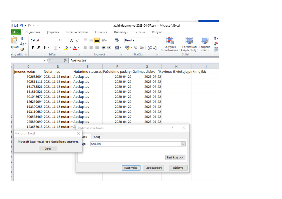
Task: Toggle italic formatting button
Action: (x=39, y=48)
